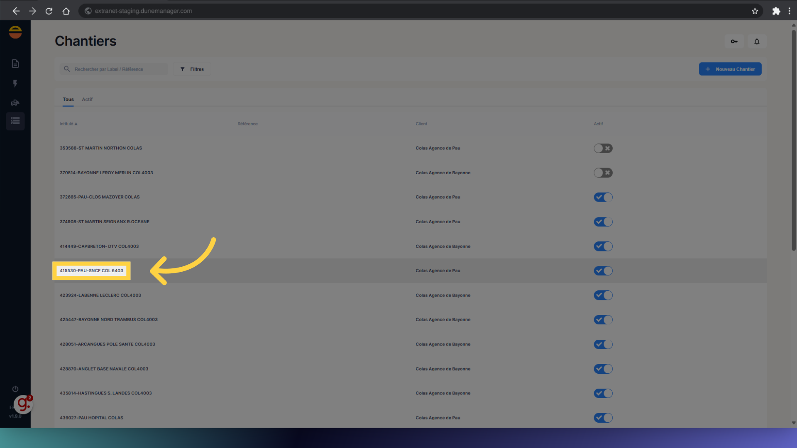797x448 pixels.
Task: Open the browser three-dot menu
Action: [x=789, y=11]
